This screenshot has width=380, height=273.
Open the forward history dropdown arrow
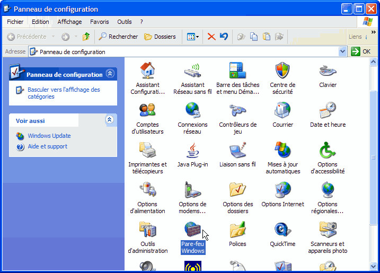(76, 37)
